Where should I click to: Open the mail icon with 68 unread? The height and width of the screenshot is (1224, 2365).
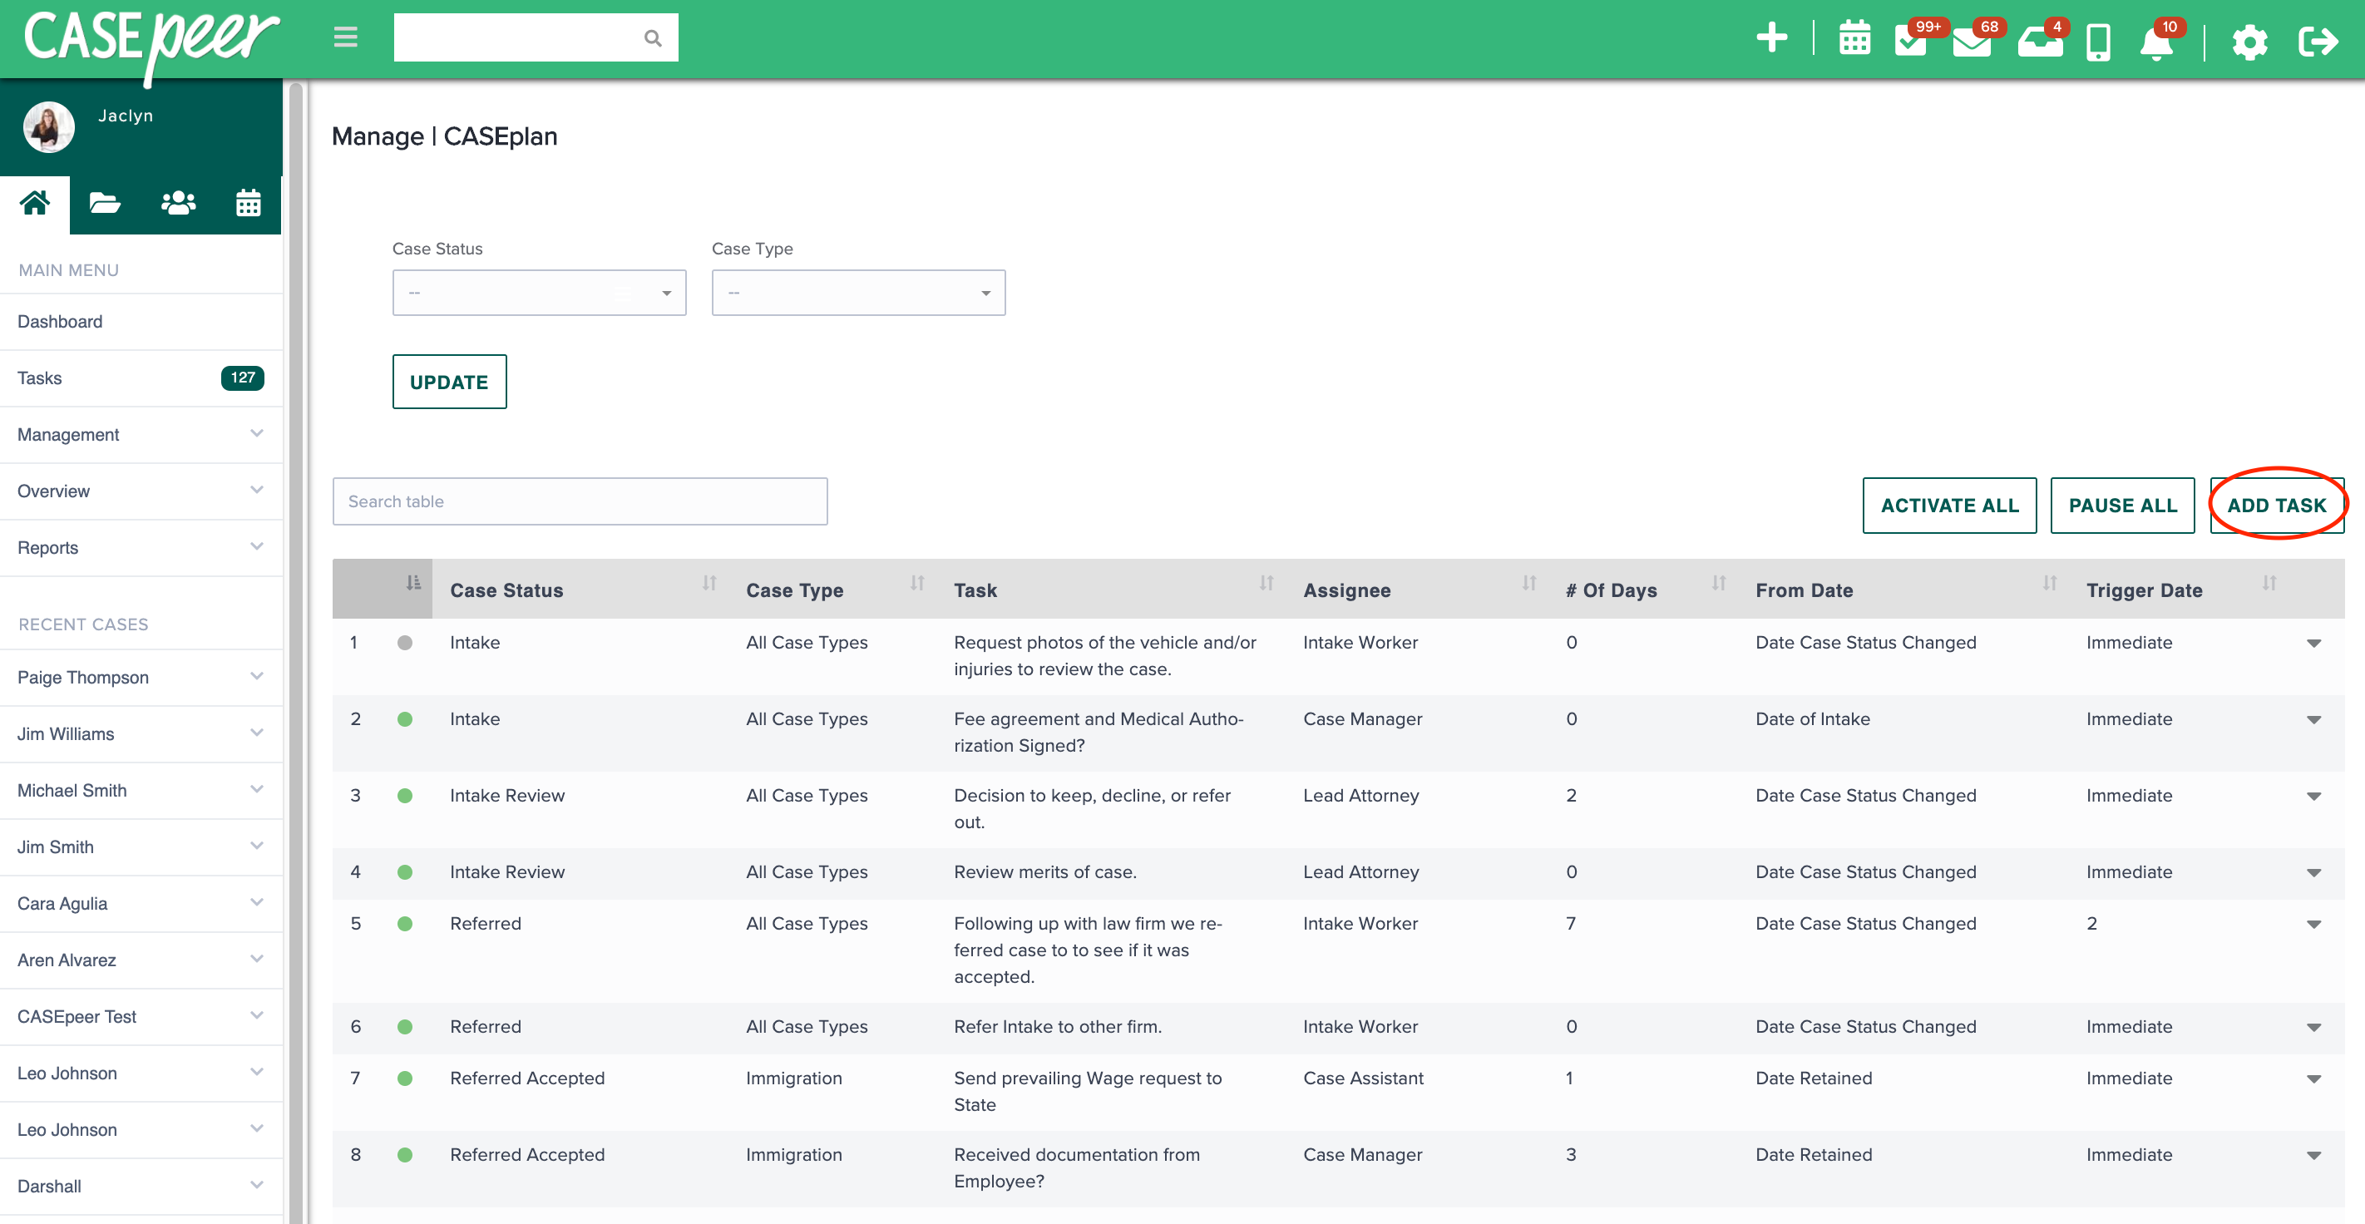[1972, 42]
